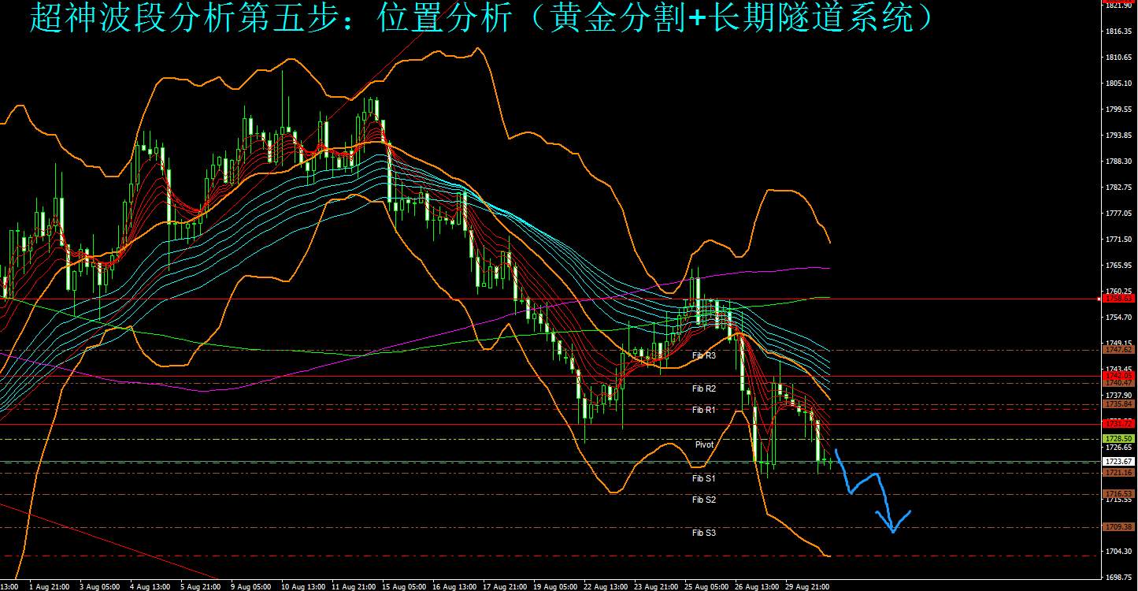The width and height of the screenshot is (1138, 591).
Task: Click the 9 Aug 05:00 time label
Action: point(251,586)
